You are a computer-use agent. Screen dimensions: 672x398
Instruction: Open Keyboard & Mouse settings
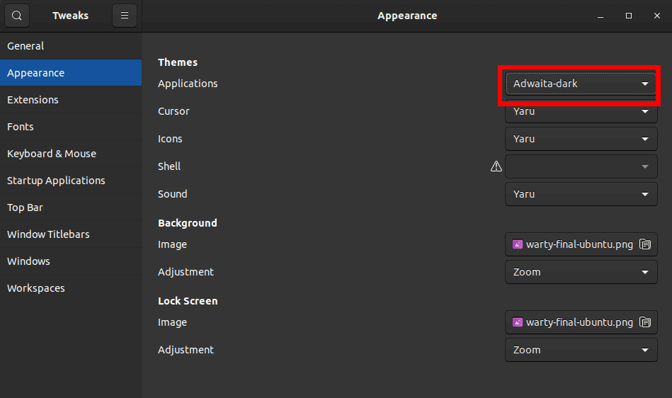(x=52, y=154)
